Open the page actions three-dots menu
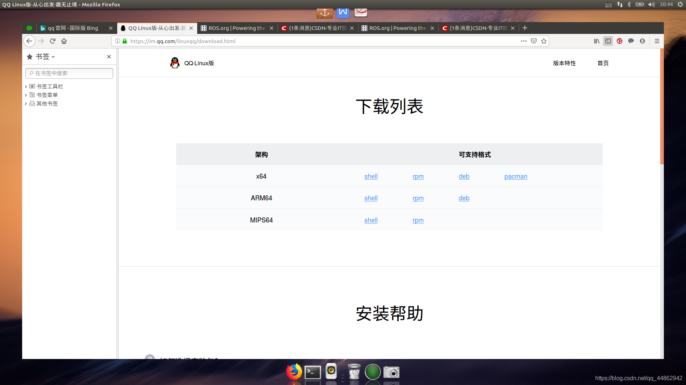686x385 pixels. click(524, 41)
